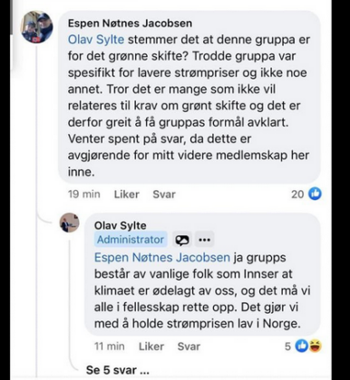The image size is (350, 380).
Task: Open the 'Espen Nøtnes Jacobsen' author name
Action: coord(130,24)
